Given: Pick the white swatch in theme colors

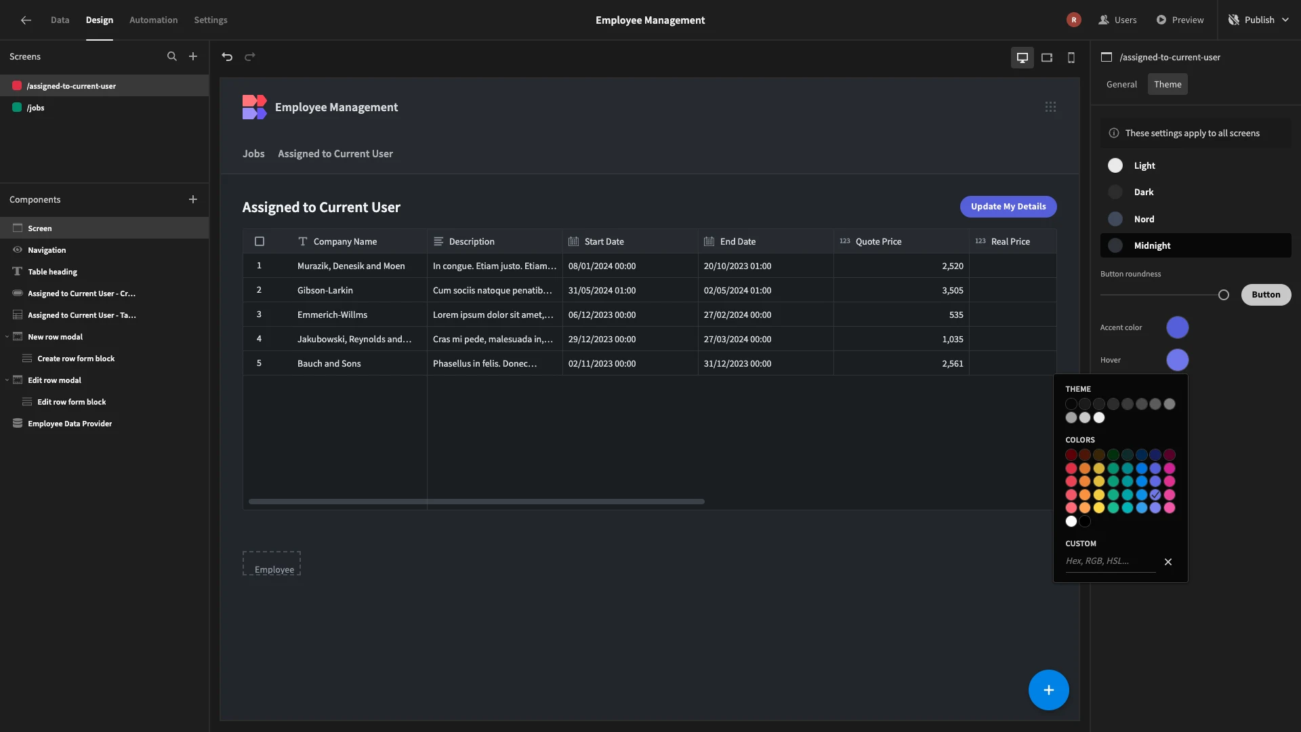Looking at the screenshot, I should 1099,418.
